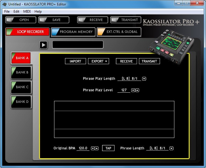Viewport: 206px width, 168px height.
Task: Click the Phrase Play Length value field
Action: 129,79
